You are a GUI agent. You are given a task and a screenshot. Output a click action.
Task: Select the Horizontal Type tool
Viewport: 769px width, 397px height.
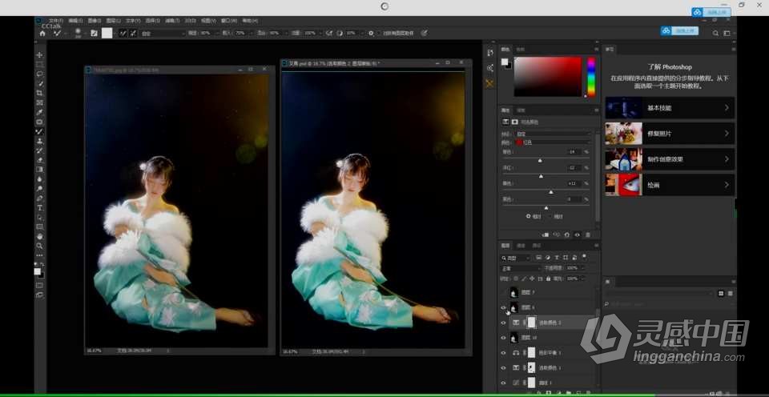(40, 208)
